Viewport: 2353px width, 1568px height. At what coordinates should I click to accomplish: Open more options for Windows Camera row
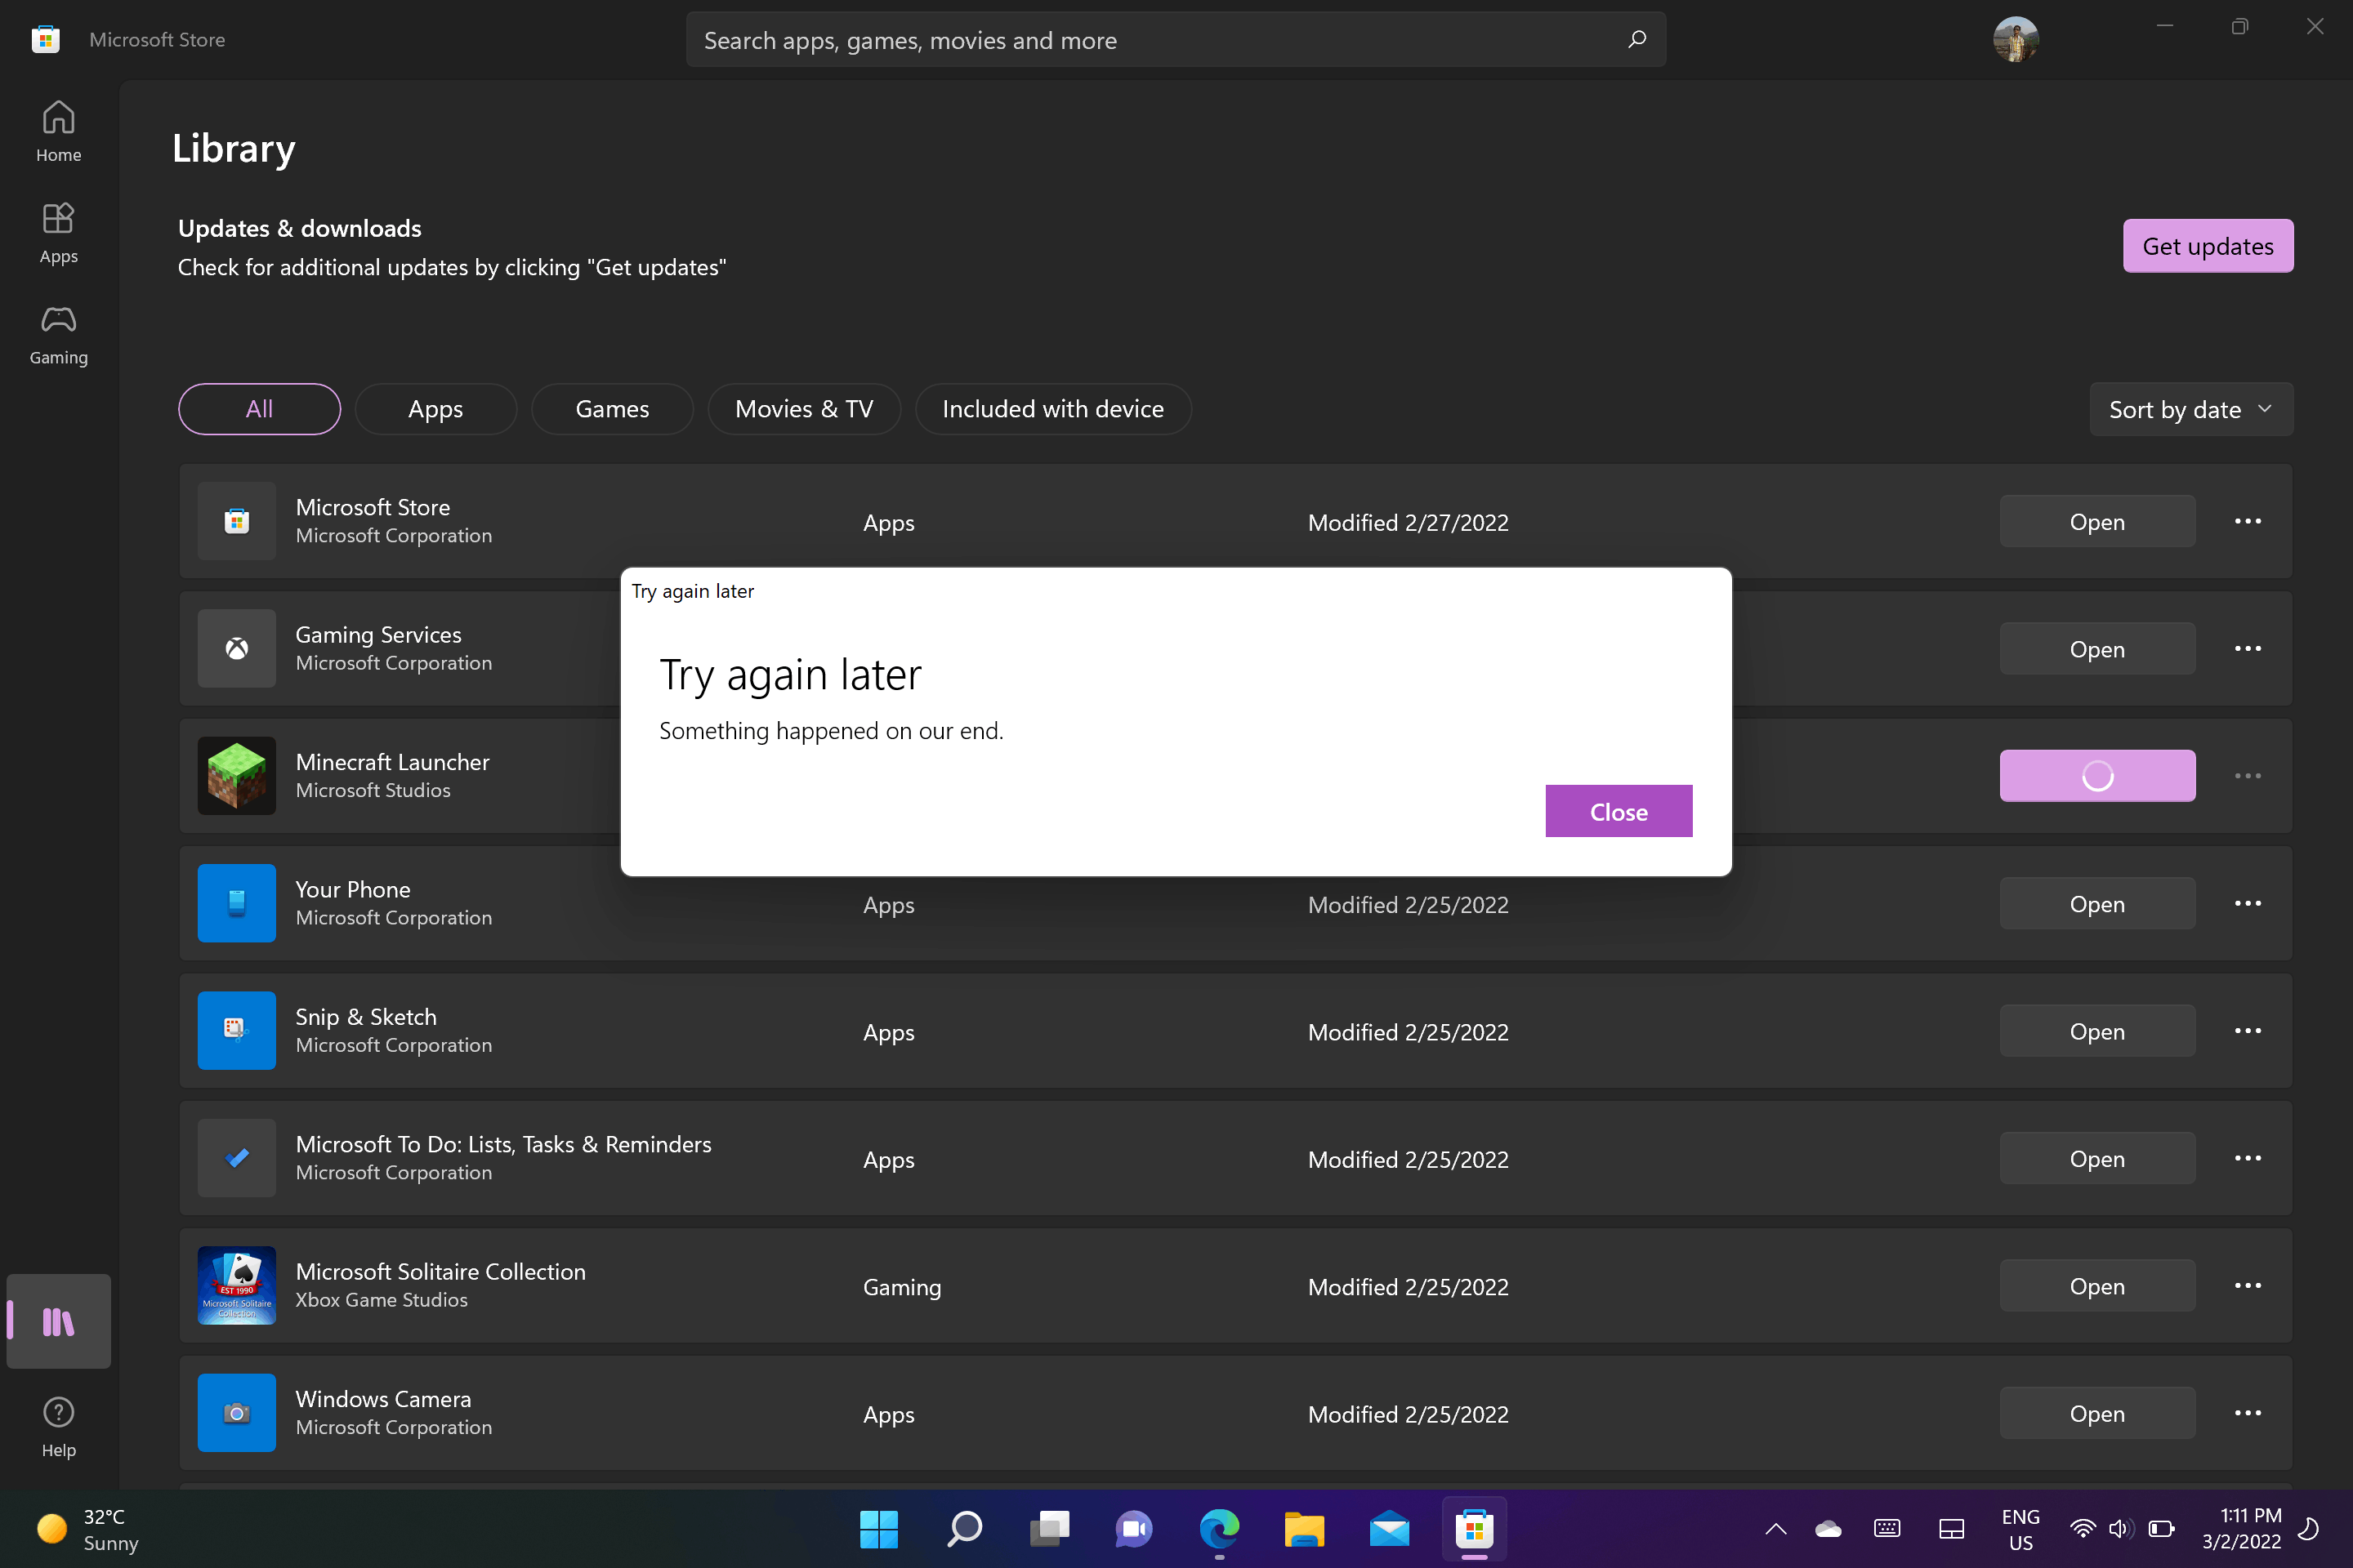[x=2247, y=1413]
